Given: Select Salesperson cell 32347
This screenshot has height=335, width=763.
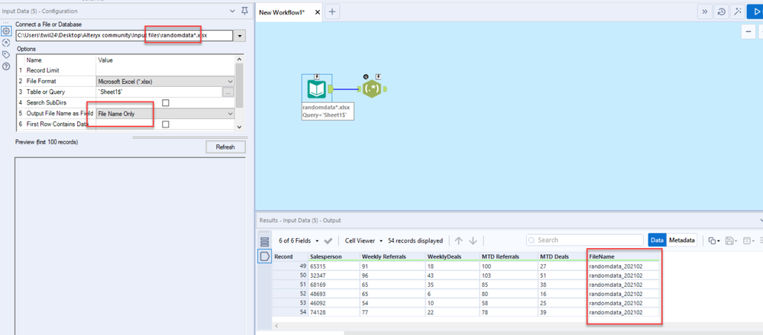Looking at the screenshot, I should click(333, 275).
